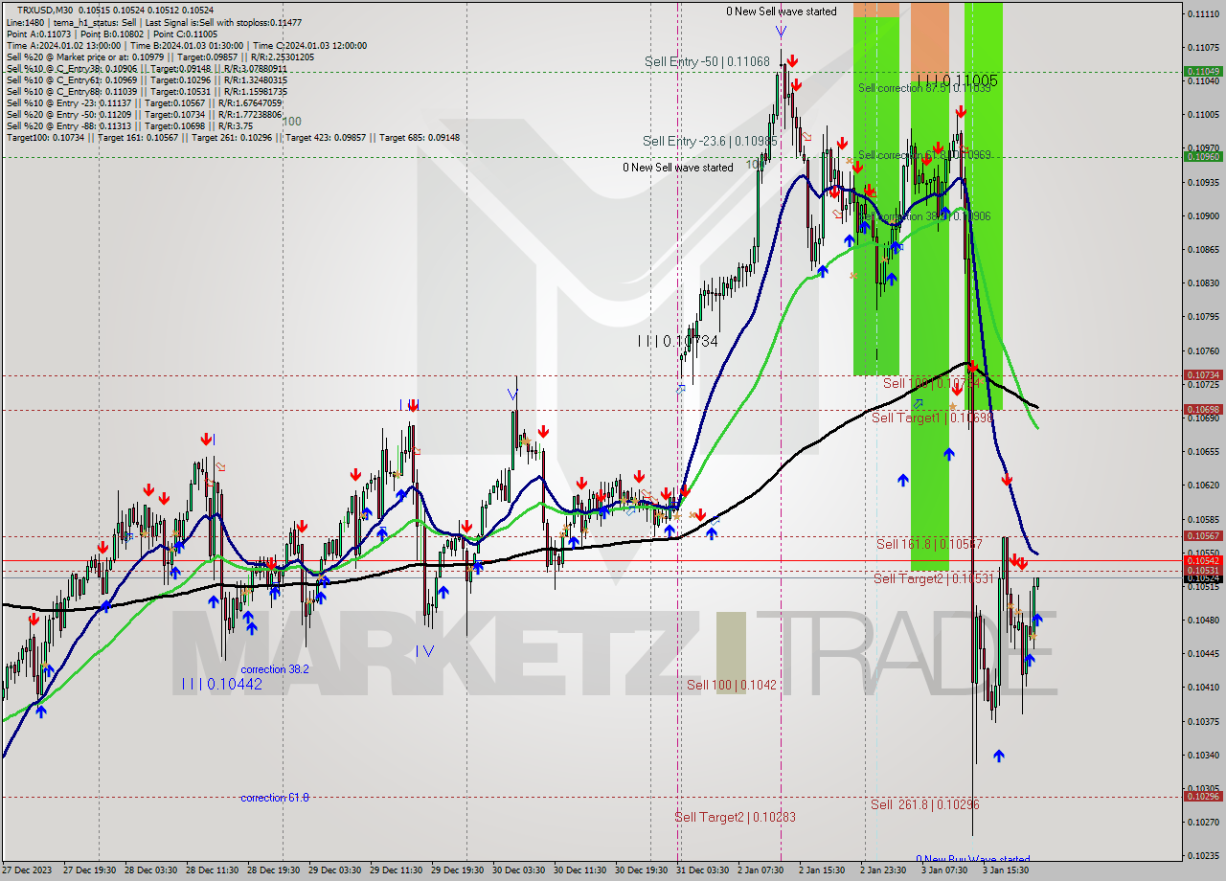Click the 'Sell %10 @ C_Entry88: 0.11039' line
The image size is (1226, 881).
pyautogui.click(x=147, y=92)
